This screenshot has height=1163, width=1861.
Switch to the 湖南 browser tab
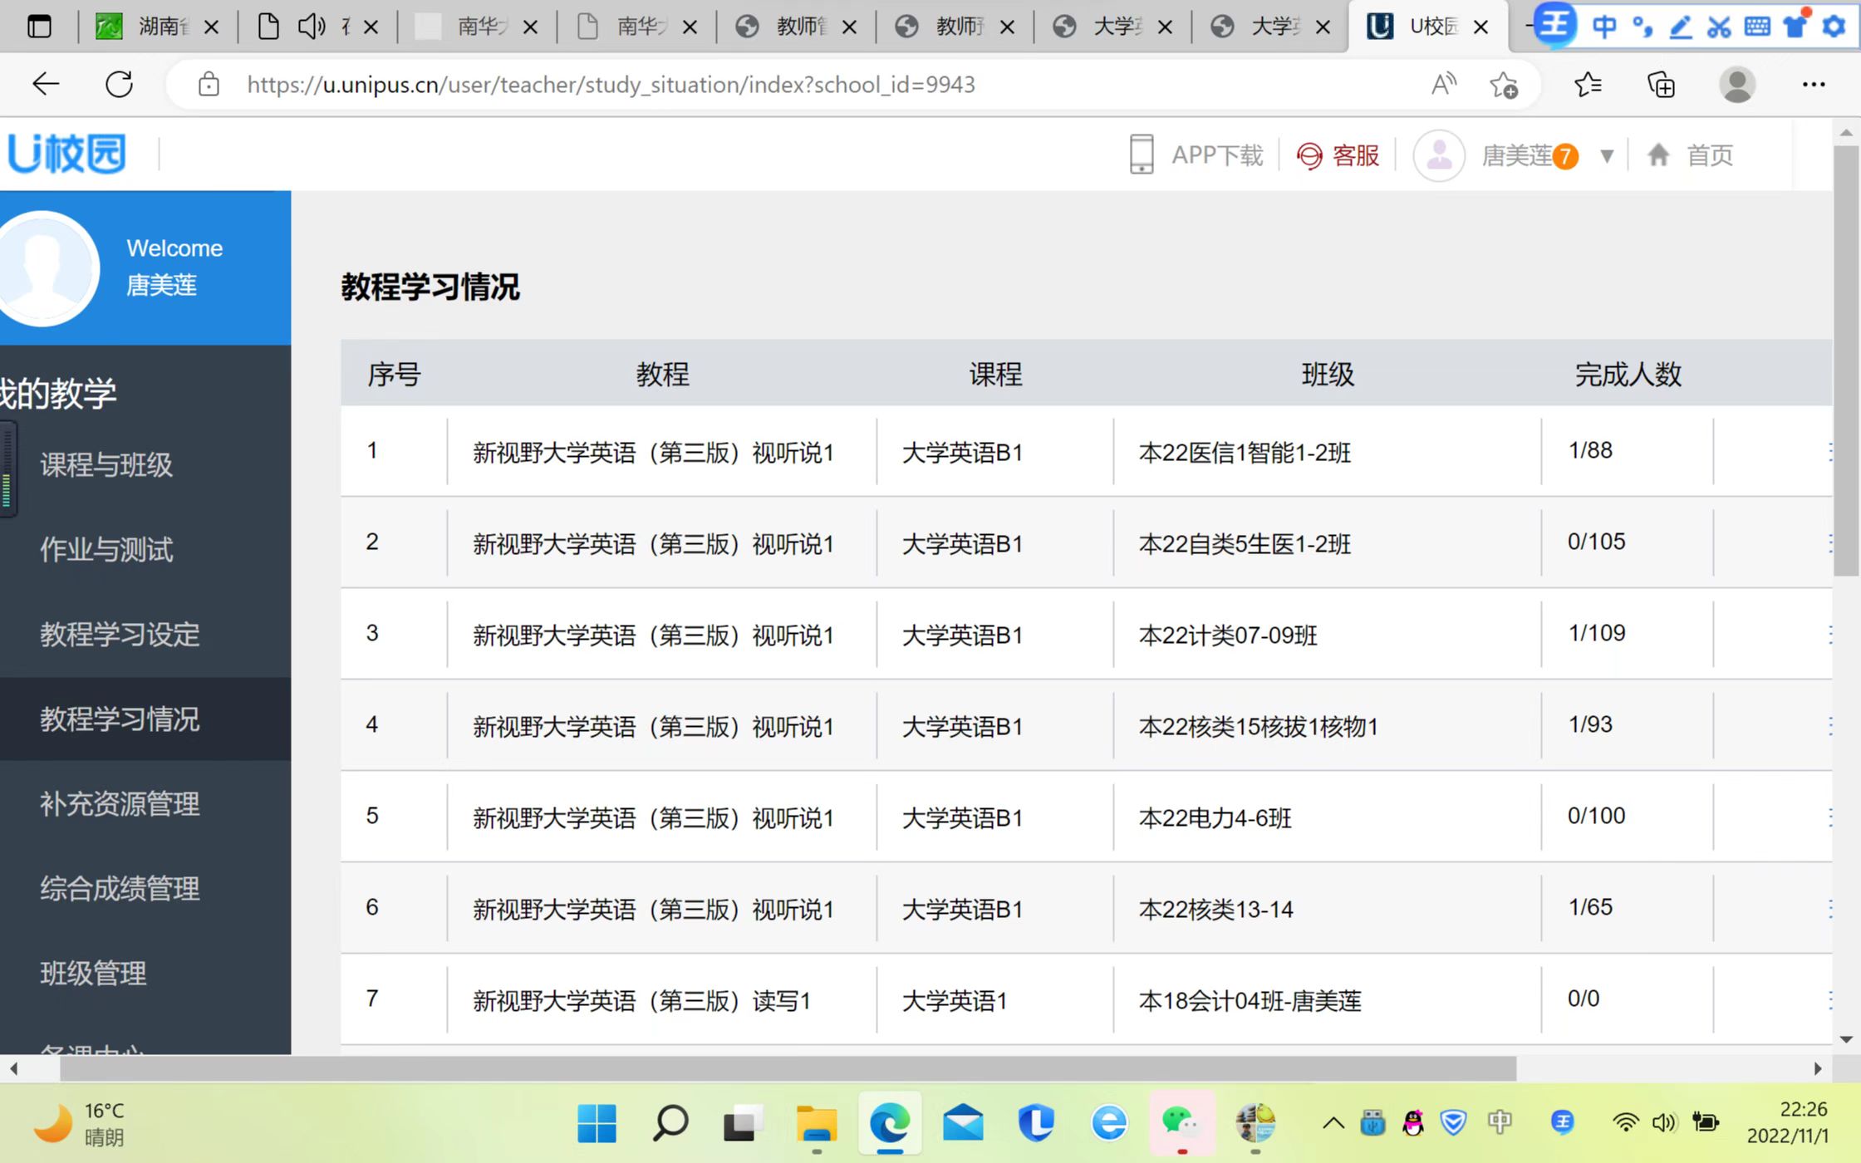click(158, 27)
